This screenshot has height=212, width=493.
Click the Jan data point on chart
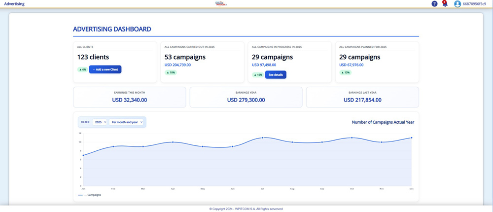(x=83, y=155)
